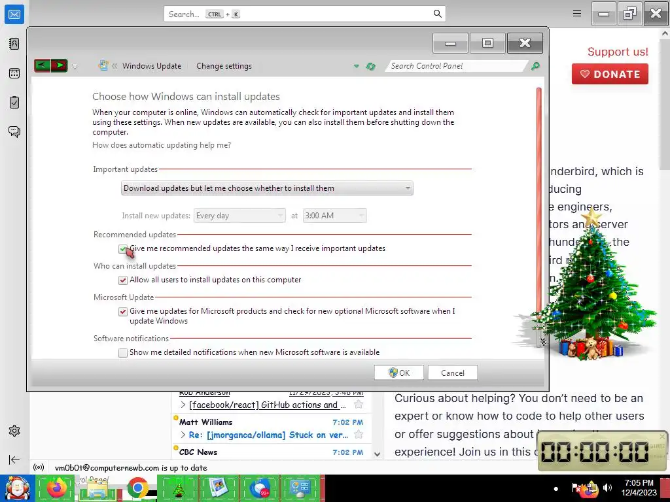Open Thunderbird Tasks icon

click(x=14, y=103)
